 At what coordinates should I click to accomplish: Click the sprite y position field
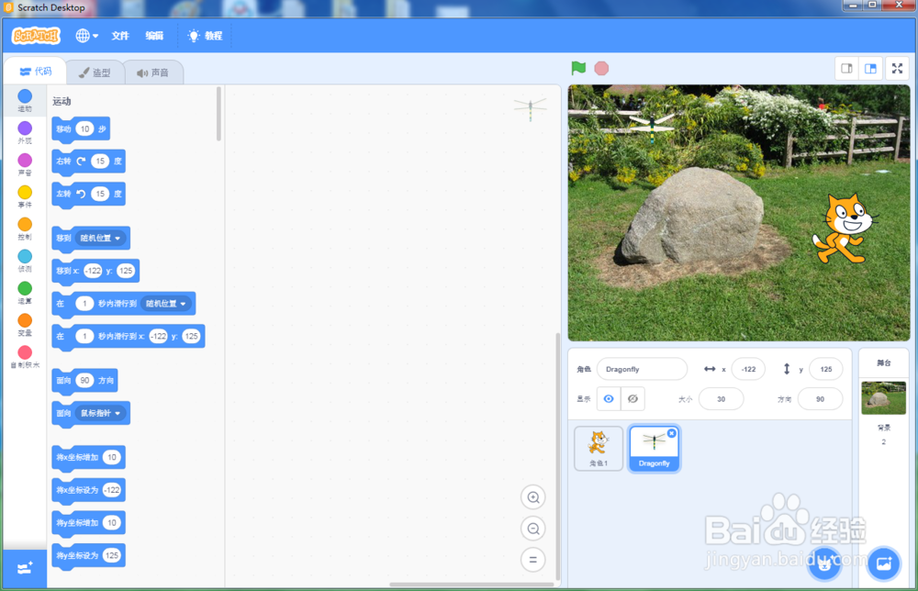coord(825,369)
